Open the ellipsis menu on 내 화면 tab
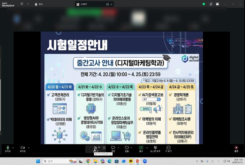 coord(108,4)
